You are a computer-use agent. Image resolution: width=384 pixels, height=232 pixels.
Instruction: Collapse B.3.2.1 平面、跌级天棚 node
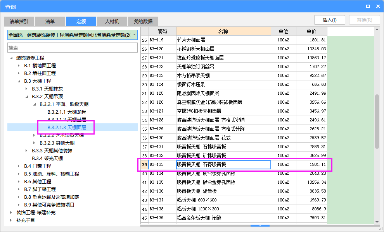(35, 104)
